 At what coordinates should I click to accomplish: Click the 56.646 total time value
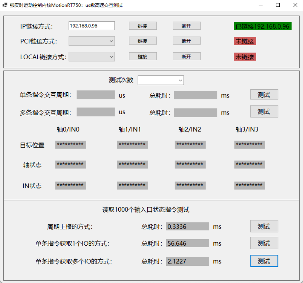(187, 243)
